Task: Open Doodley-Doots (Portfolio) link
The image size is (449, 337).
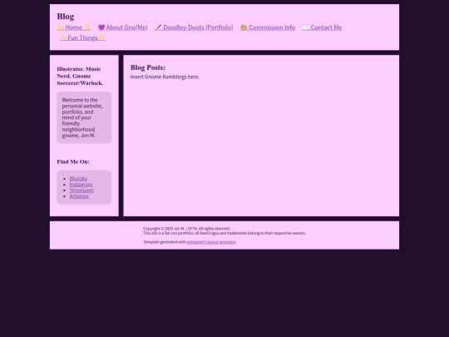Action: tap(194, 27)
